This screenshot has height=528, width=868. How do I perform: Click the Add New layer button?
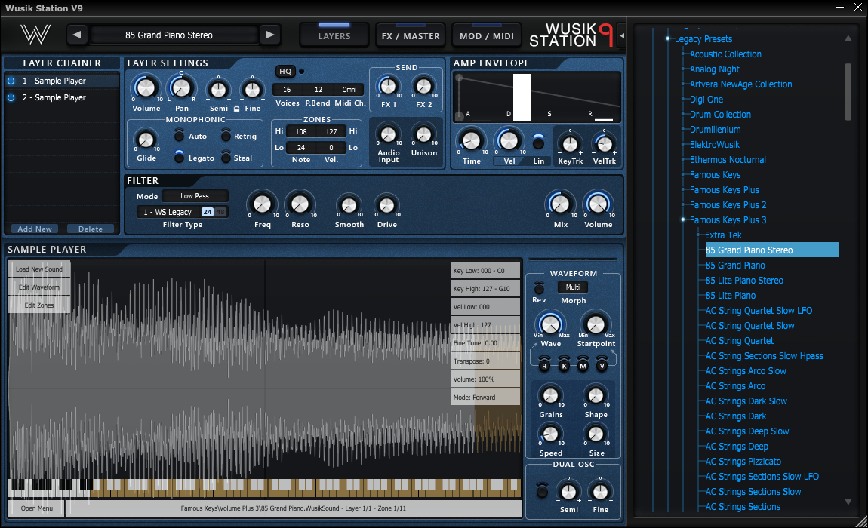[x=35, y=229]
